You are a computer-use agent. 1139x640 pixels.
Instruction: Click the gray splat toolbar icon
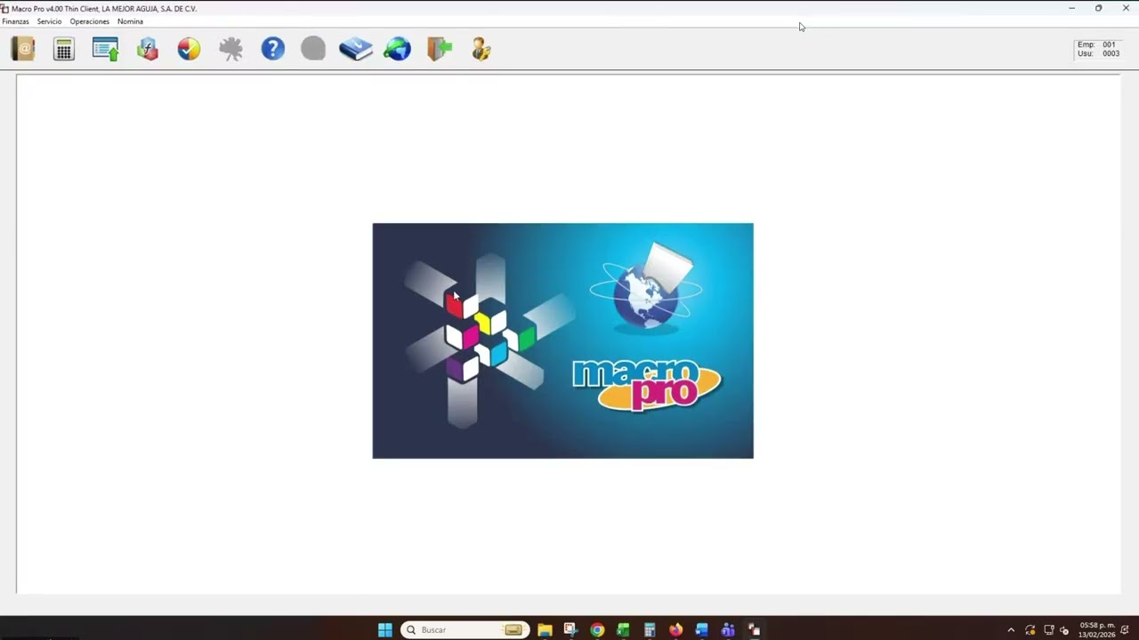(x=230, y=49)
